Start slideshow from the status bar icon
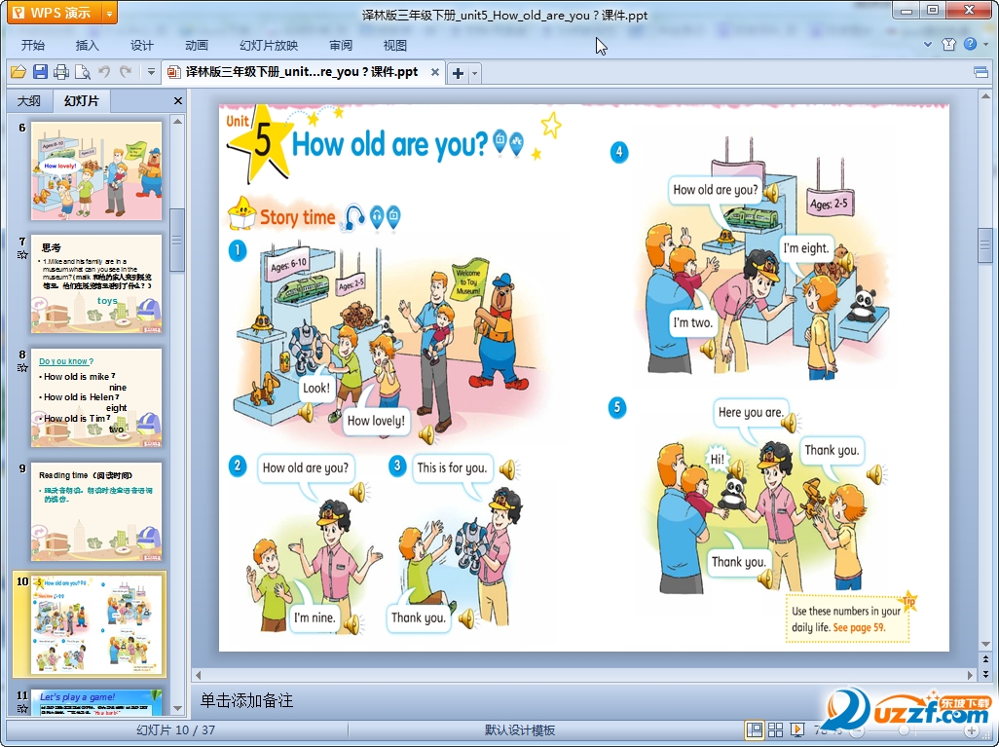The height and width of the screenshot is (747, 999). [x=796, y=729]
